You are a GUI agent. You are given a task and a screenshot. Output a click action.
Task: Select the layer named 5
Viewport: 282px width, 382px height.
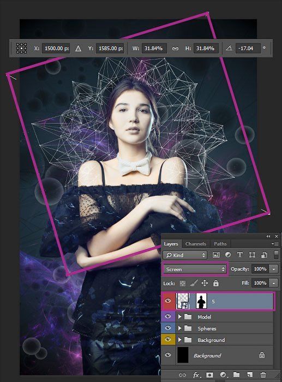click(213, 302)
